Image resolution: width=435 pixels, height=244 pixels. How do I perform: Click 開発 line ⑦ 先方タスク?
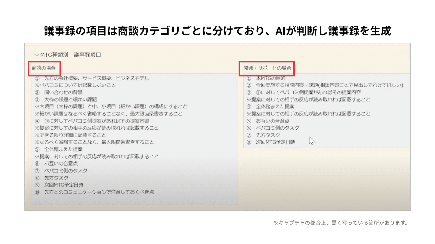click(263, 135)
